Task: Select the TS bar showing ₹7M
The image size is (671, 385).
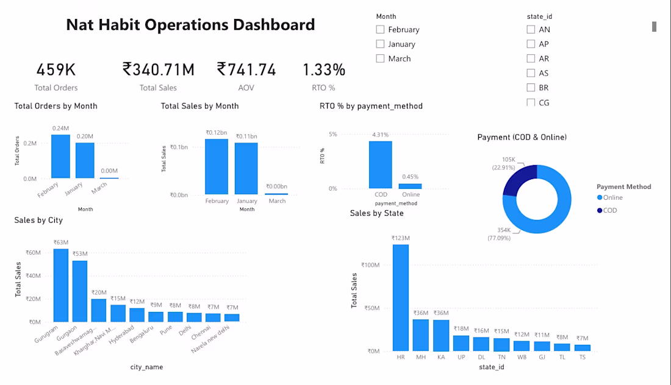Action: click(x=583, y=348)
